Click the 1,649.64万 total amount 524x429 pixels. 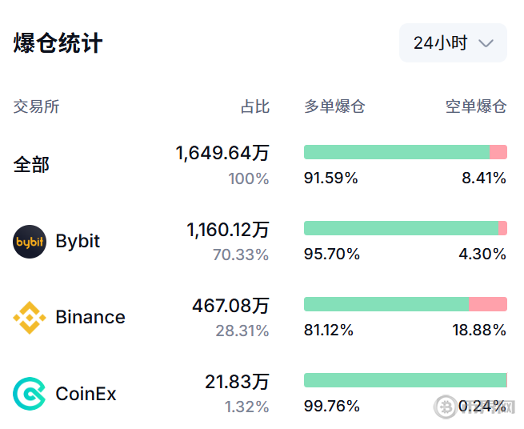tap(222, 153)
